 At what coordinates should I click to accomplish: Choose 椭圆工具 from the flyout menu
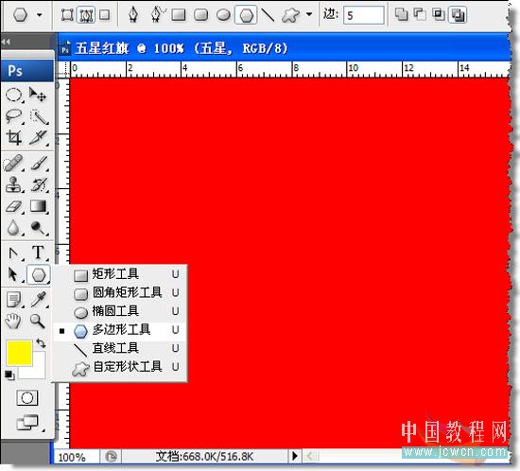120,311
